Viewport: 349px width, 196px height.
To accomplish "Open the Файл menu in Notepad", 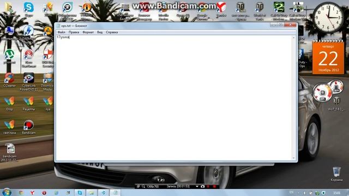I will (62, 32).
